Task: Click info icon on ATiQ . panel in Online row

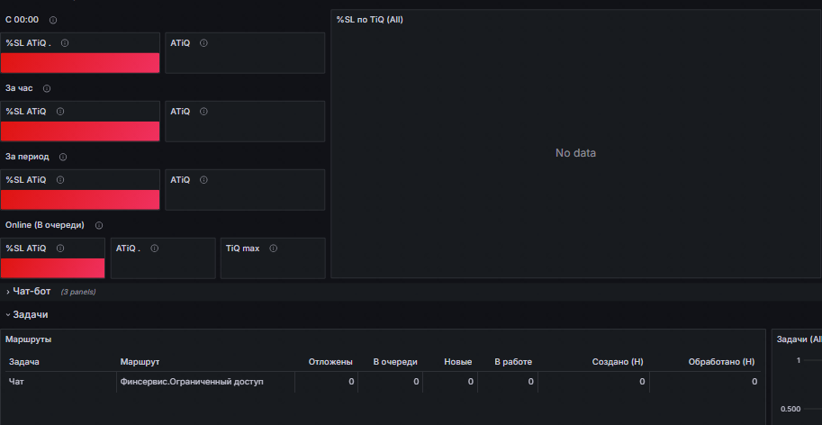Action: pos(154,249)
